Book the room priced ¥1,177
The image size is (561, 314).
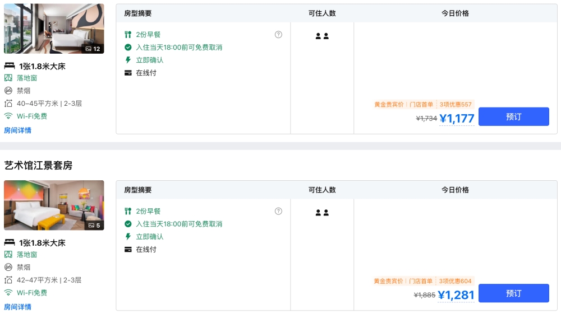(513, 116)
